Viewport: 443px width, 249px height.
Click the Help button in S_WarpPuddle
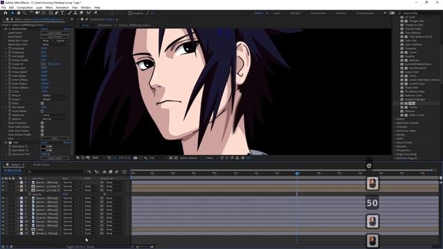pyautogui.click(x=55, y=138)
